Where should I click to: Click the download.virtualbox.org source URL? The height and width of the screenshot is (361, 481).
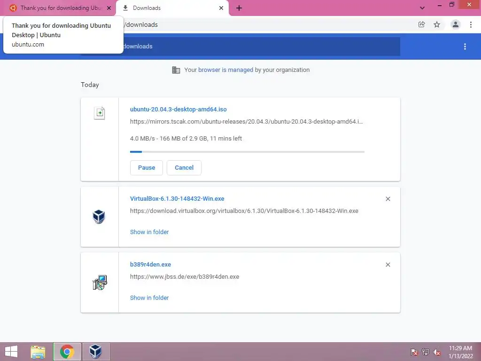click(x=244, y=211)
